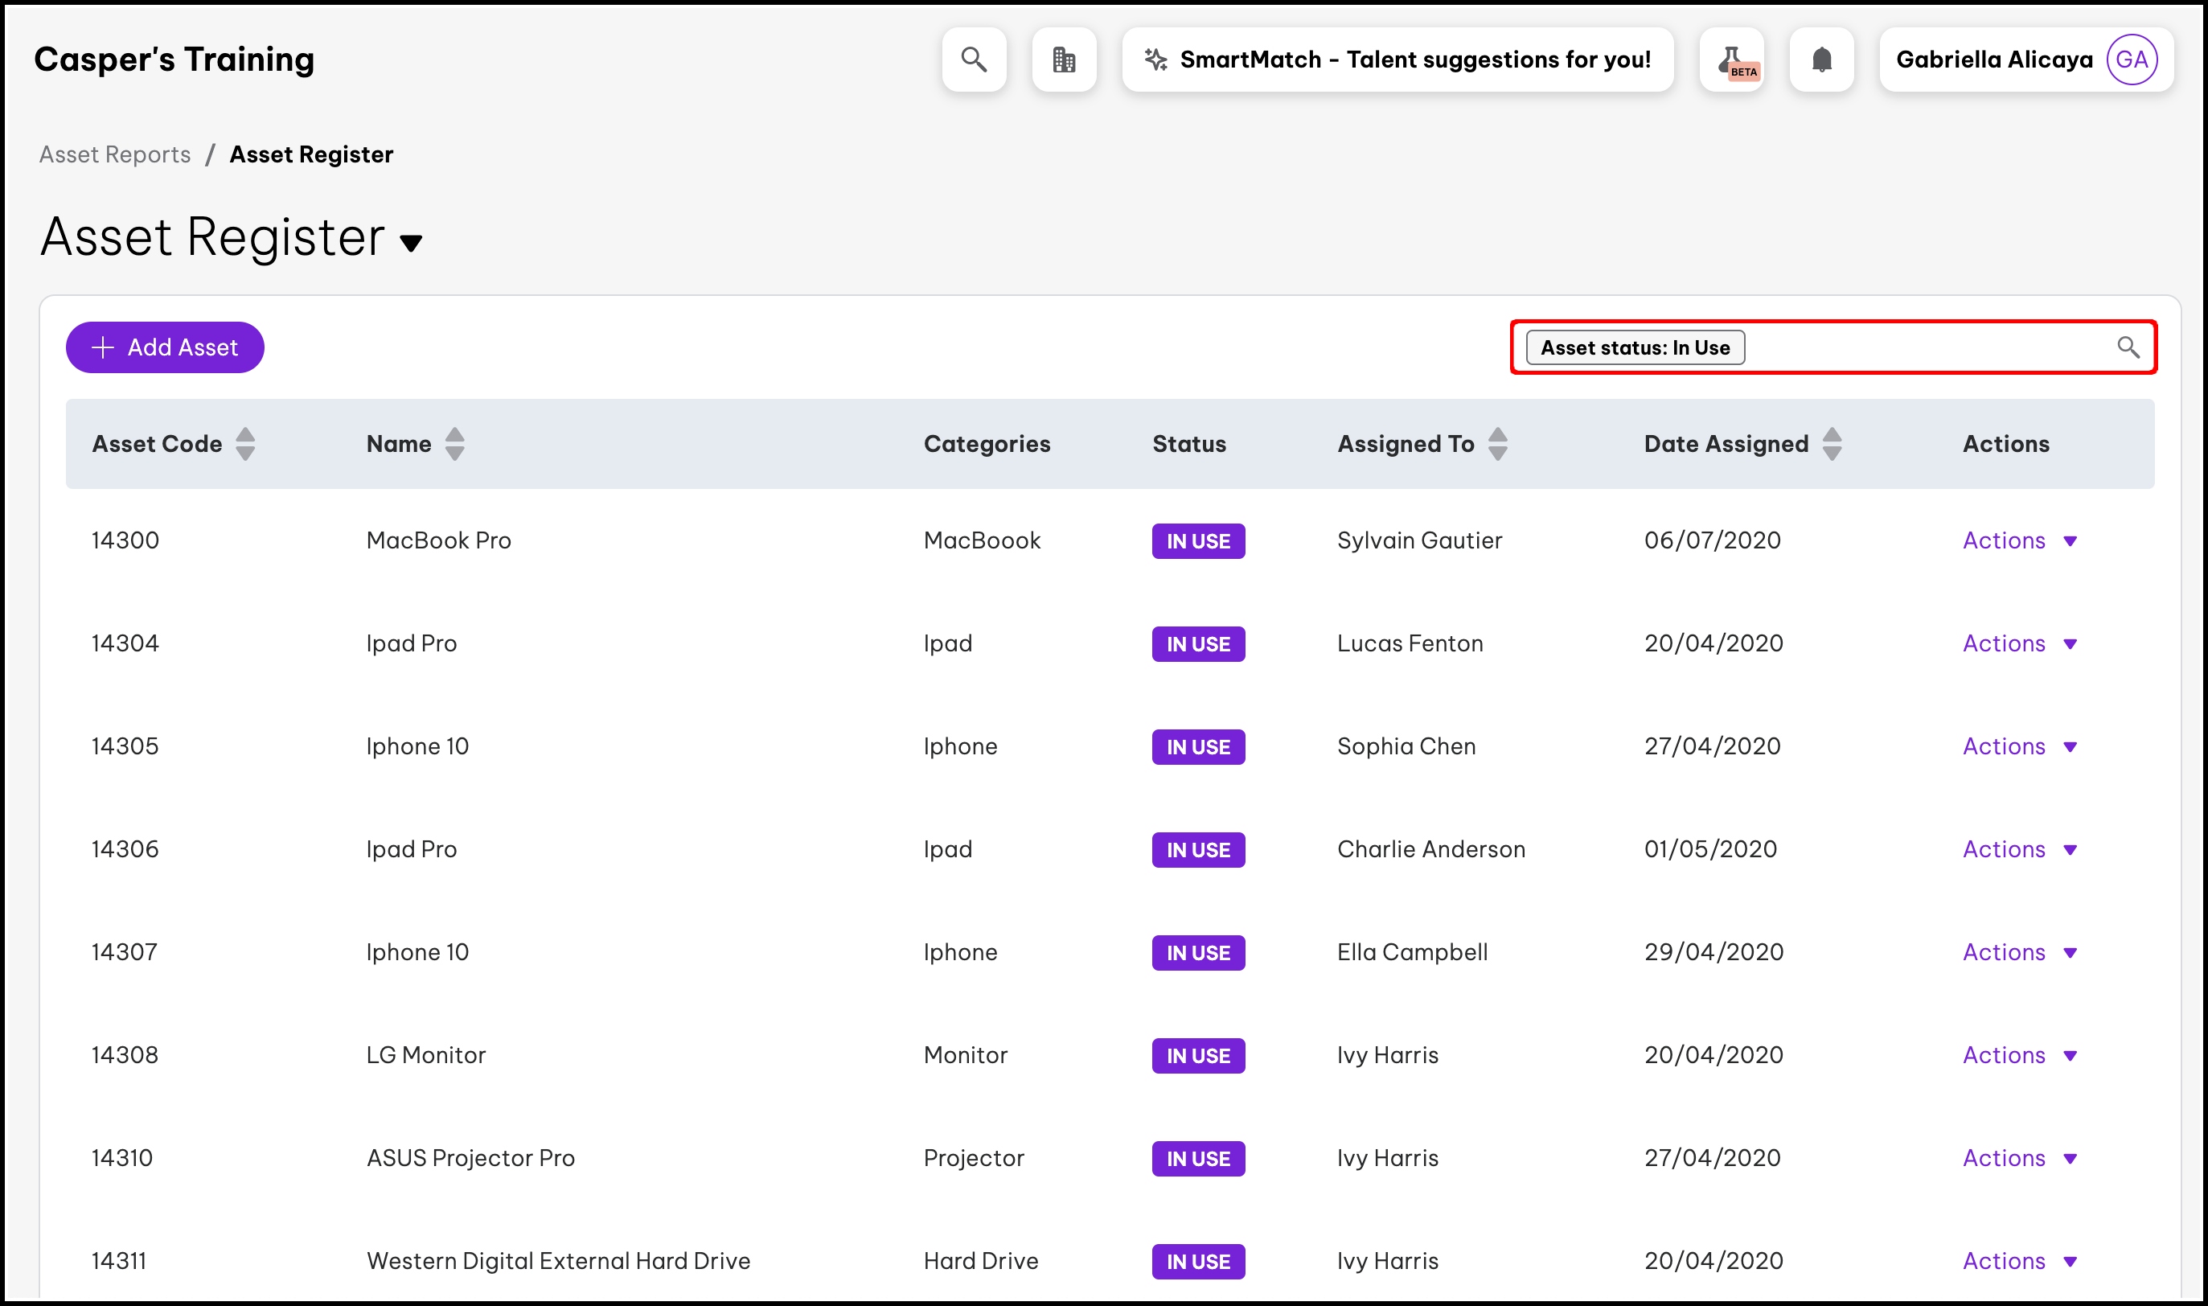Open Actions dropdown for MacBook Pro 14300
This screenshot has height=1306, width=2208.
click(x=2019, y=540)
